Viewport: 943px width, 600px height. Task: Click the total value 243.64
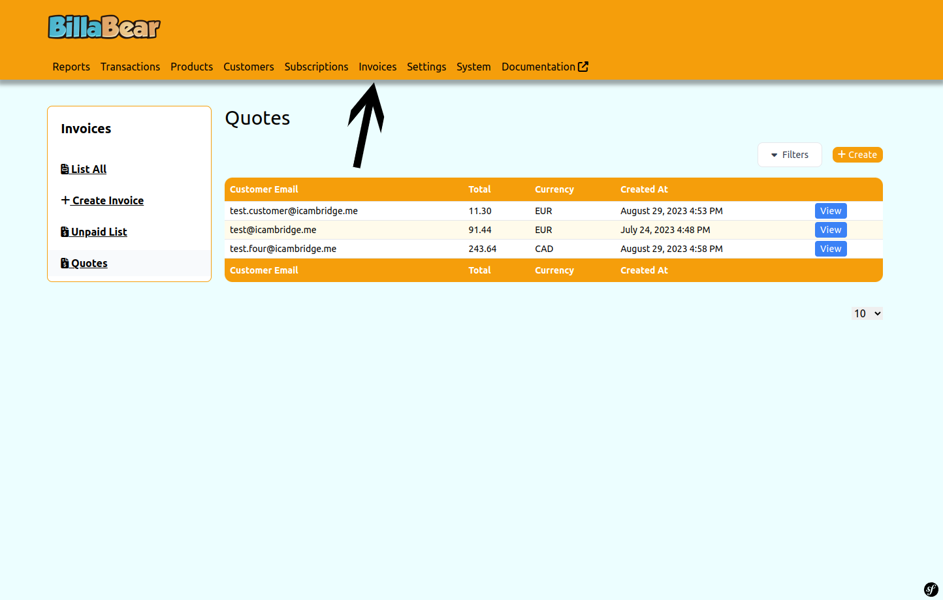pyautogui.click(x=483, y=249)
